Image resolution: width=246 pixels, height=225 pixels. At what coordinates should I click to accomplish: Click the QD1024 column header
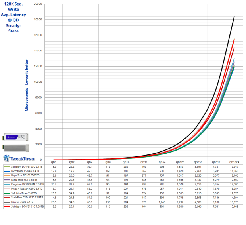[x=234, y=162]
